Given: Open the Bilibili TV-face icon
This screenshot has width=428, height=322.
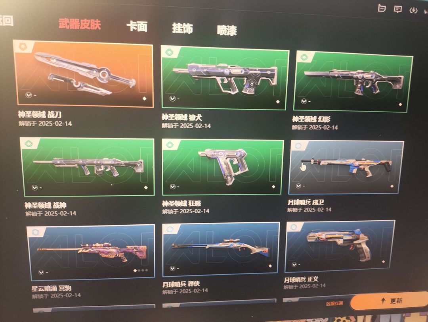Looking at the screenshot, I should tap(382, 8).
